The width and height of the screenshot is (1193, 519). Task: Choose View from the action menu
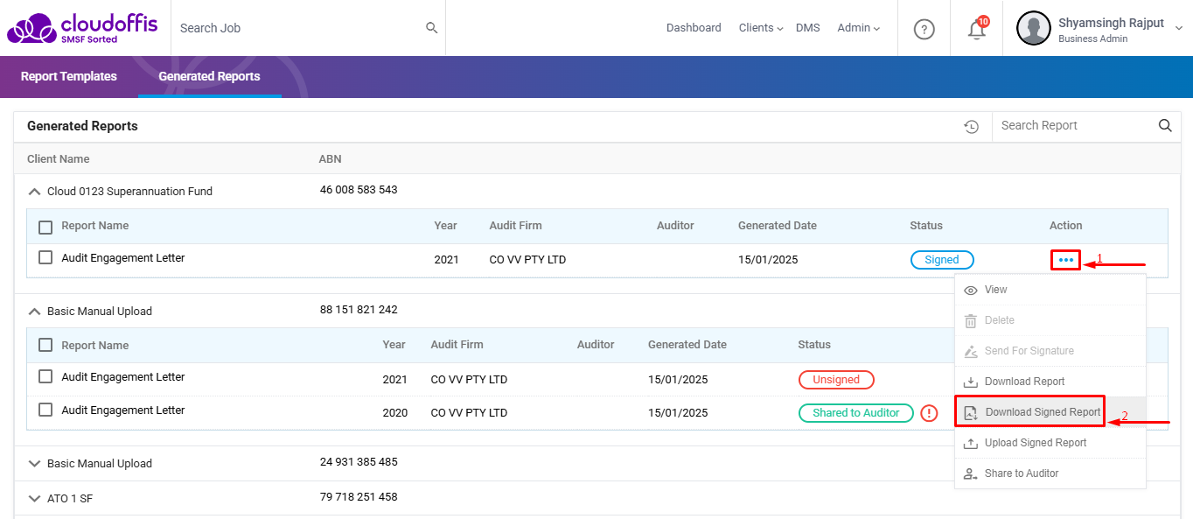1050,290
